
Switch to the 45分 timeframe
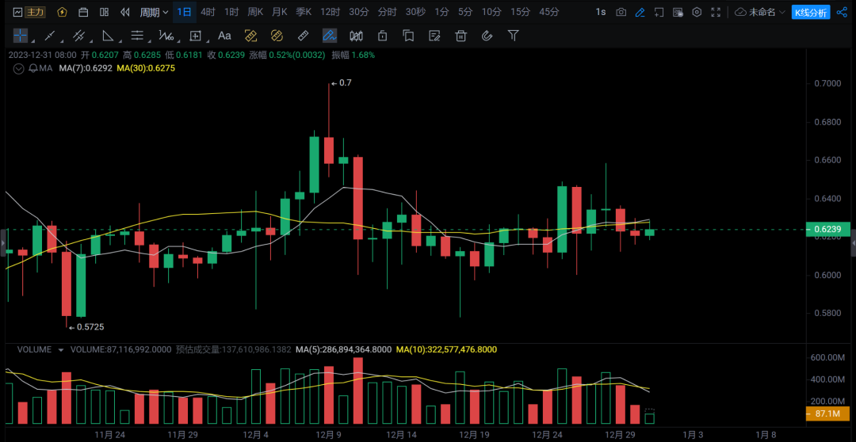[x=548, y=12]
